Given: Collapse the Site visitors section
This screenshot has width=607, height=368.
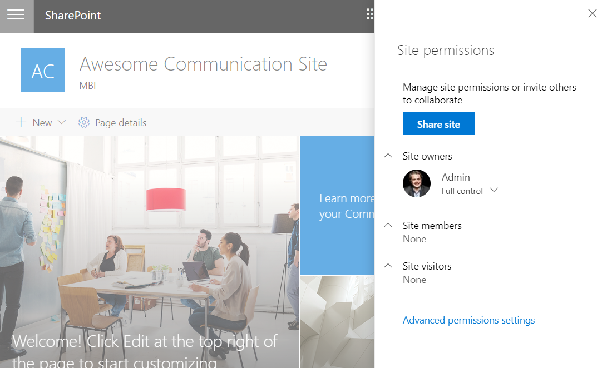Looking at the screenshot, I should click(x=388, y=266).
